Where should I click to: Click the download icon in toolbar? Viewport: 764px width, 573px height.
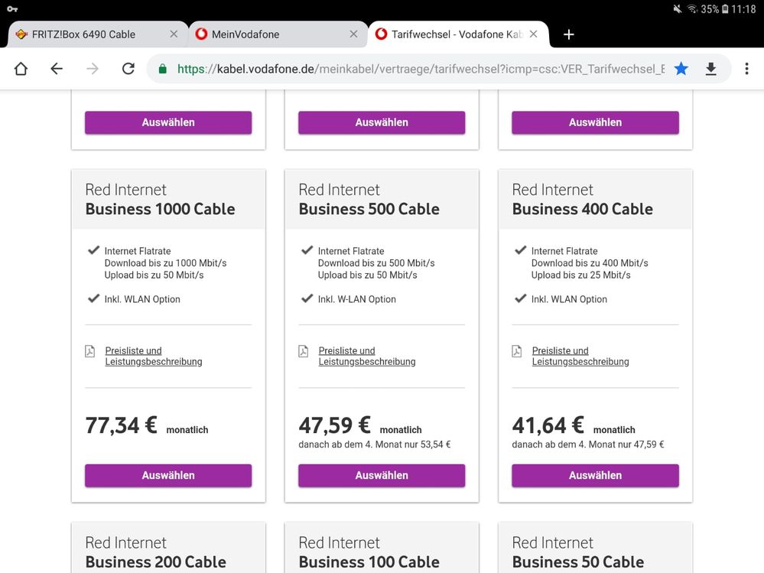tap(710, 69)
